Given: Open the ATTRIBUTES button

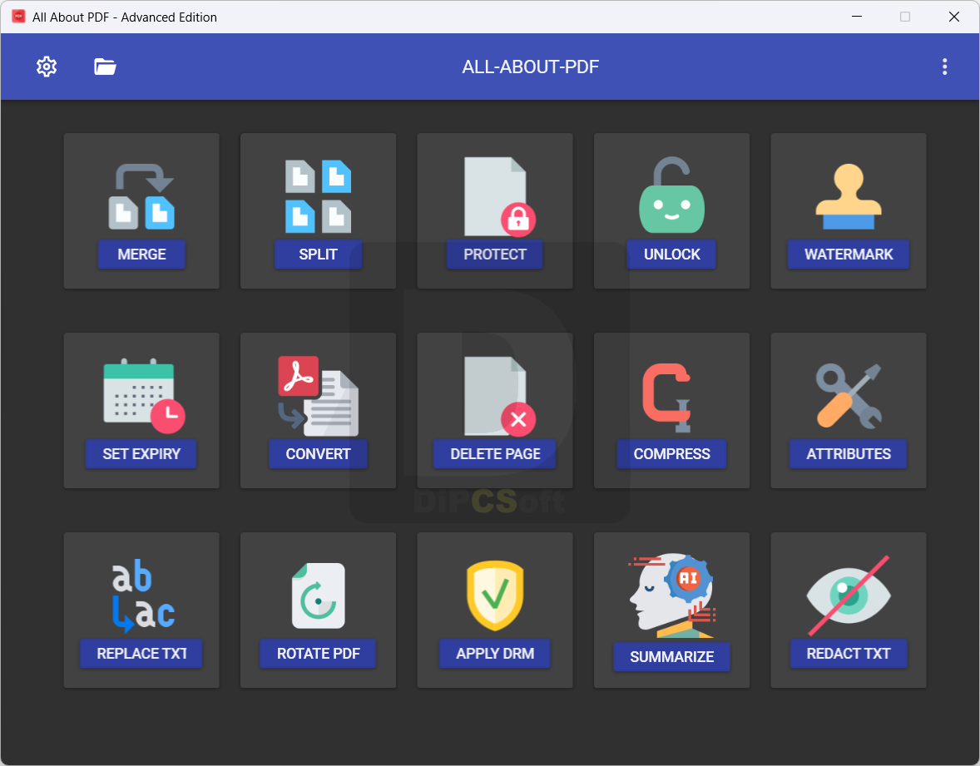Looking at the screenshot, I should (x=848, y=454).
